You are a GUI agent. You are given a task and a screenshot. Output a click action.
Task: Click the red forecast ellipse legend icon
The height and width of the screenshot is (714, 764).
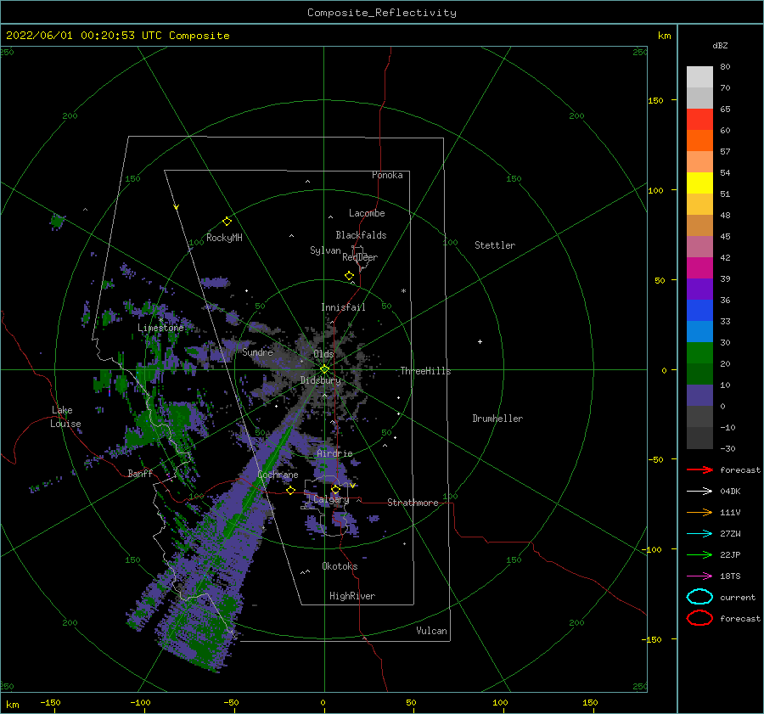click(699, 618)
